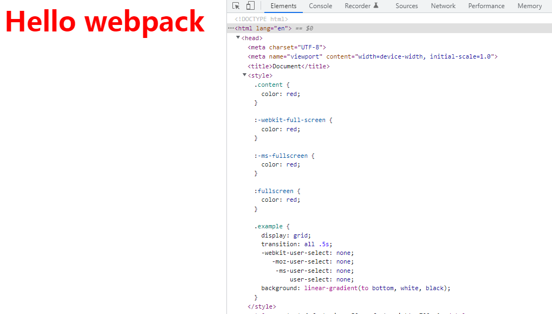Click the .content selector text
The image size is (552, 314).
tap(268, 85)
